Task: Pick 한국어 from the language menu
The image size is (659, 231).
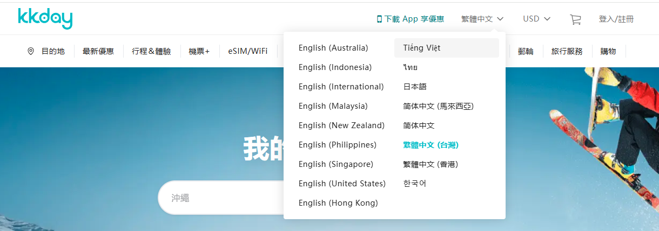Action: pyautogui.click(x=414, y=184)
